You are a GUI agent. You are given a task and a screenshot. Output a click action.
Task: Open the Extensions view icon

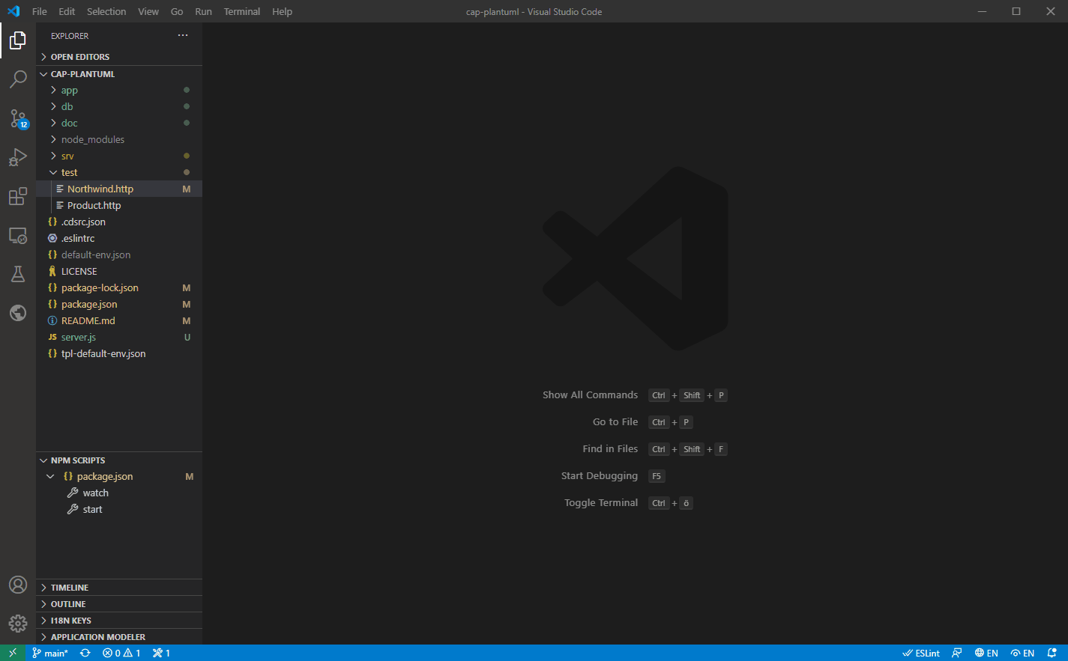coord(18,196)
